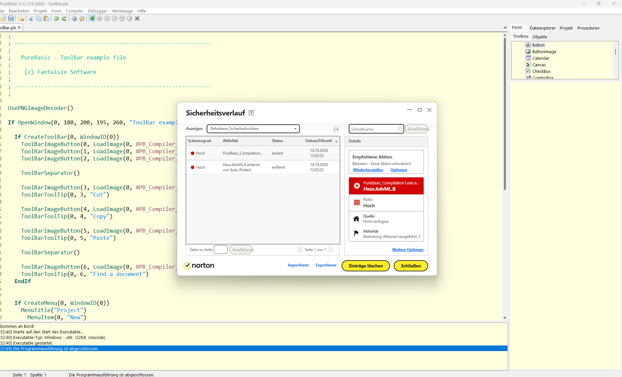Open the Werkzeuge menu
The height and width of the screenshot is (377, 622).
coord(122,11)
